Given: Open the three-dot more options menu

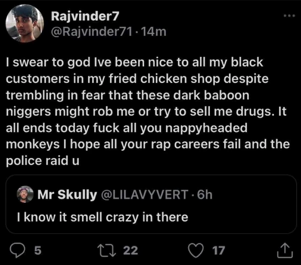Looking at the screenshot, I should coord(289,16).
